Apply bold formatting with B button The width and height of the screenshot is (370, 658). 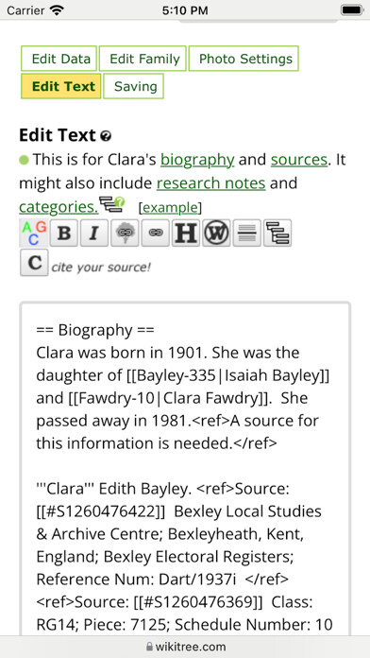pyautogui.click(x=63, y=233)
